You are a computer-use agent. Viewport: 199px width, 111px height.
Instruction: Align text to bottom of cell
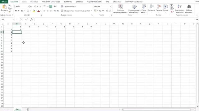pos(50,6)
